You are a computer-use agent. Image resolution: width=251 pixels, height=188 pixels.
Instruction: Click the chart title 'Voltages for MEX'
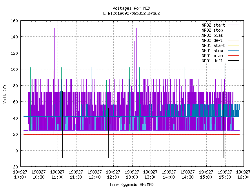pyautogui.click(x=131, y=8)
